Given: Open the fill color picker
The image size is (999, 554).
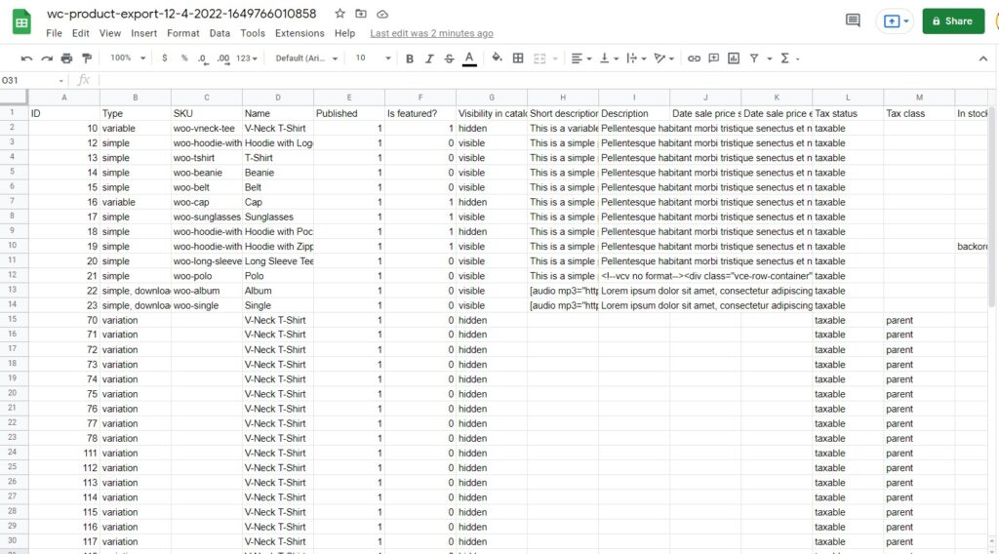Looking at the screenshot, I should tap(497, 58).
